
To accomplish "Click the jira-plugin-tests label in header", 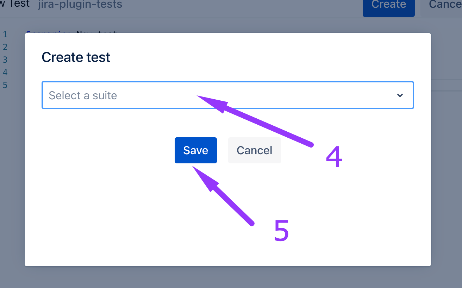I will pyautogui.click(x=80, y=5).
